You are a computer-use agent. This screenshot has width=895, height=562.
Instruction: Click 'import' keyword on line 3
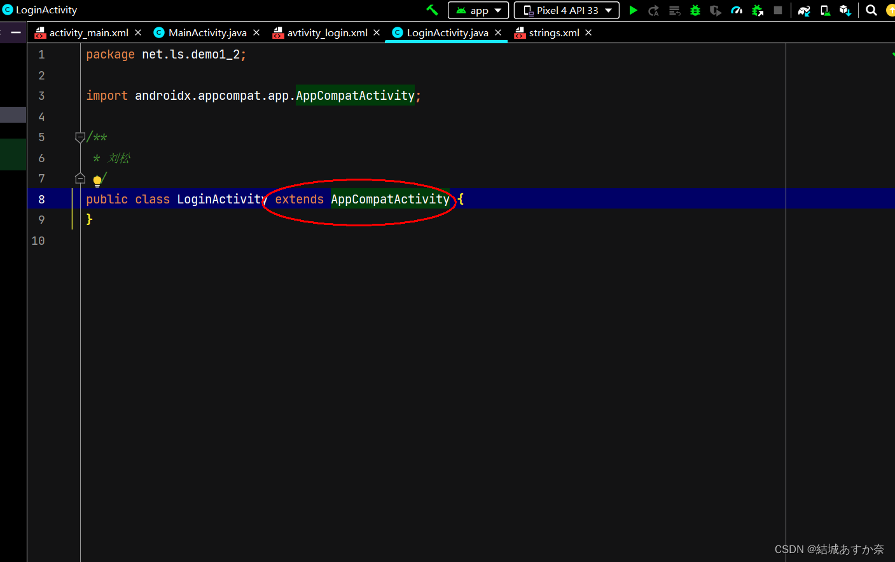[x=107, y=96]
